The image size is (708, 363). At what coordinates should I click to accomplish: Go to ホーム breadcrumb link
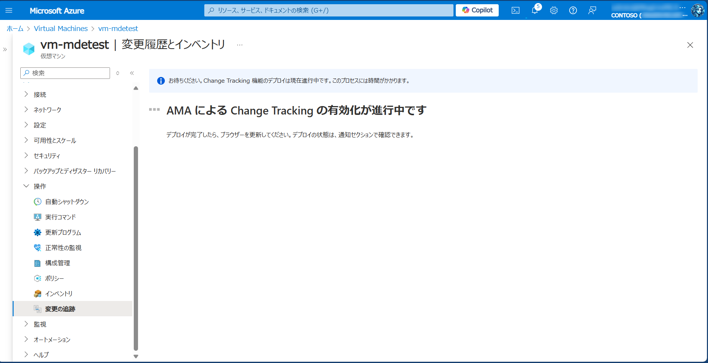tap(15, 29)
